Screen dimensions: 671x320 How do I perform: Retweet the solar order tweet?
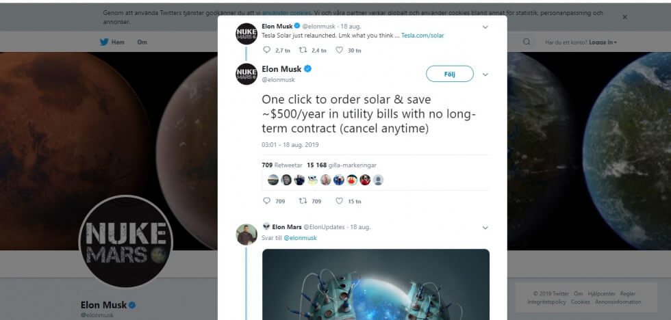(302, 201)
